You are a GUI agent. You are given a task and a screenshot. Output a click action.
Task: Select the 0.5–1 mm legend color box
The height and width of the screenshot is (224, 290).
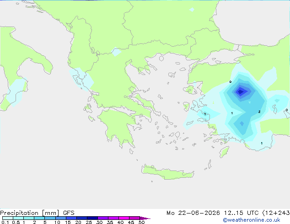pyautogui.click(x=18, y=218)
